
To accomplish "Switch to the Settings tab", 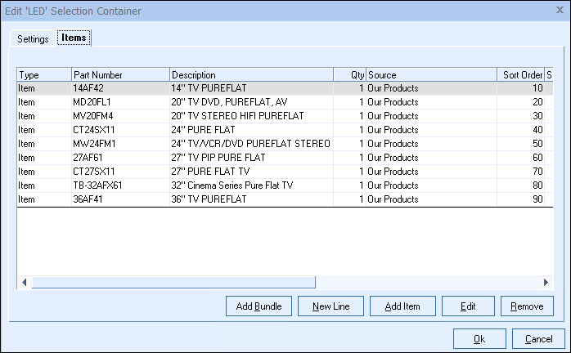I will point(33,38).
